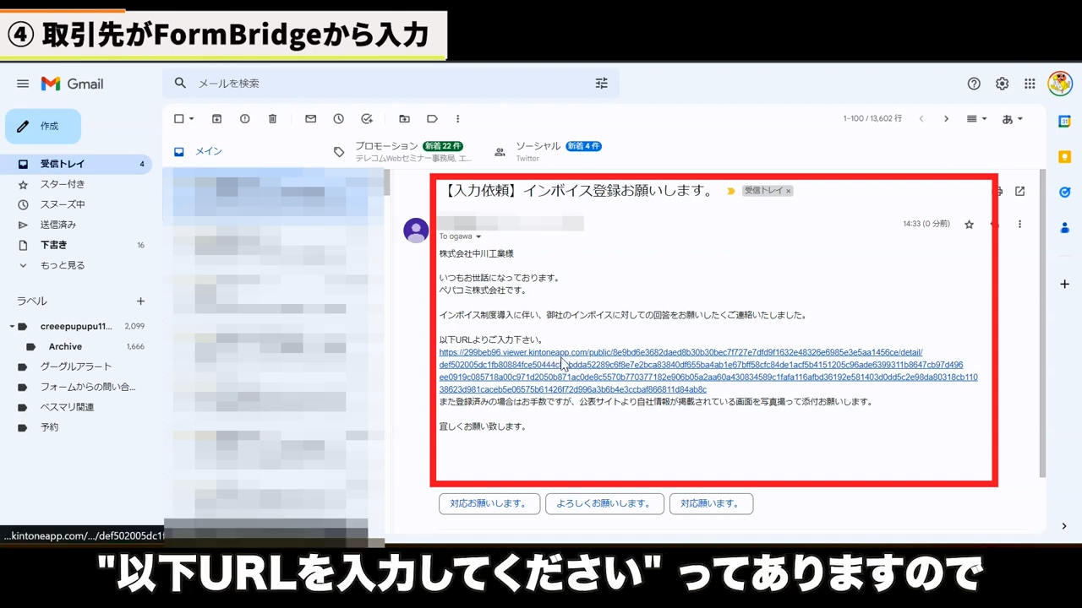Open Google Tasks side panel icon
Viewport: 1082px width, 608px height.
point(1065,193)
